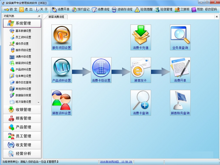Open 消费流程 from toolbar
The height and width of the screenshot is (165, 220).
coord(100,9)
